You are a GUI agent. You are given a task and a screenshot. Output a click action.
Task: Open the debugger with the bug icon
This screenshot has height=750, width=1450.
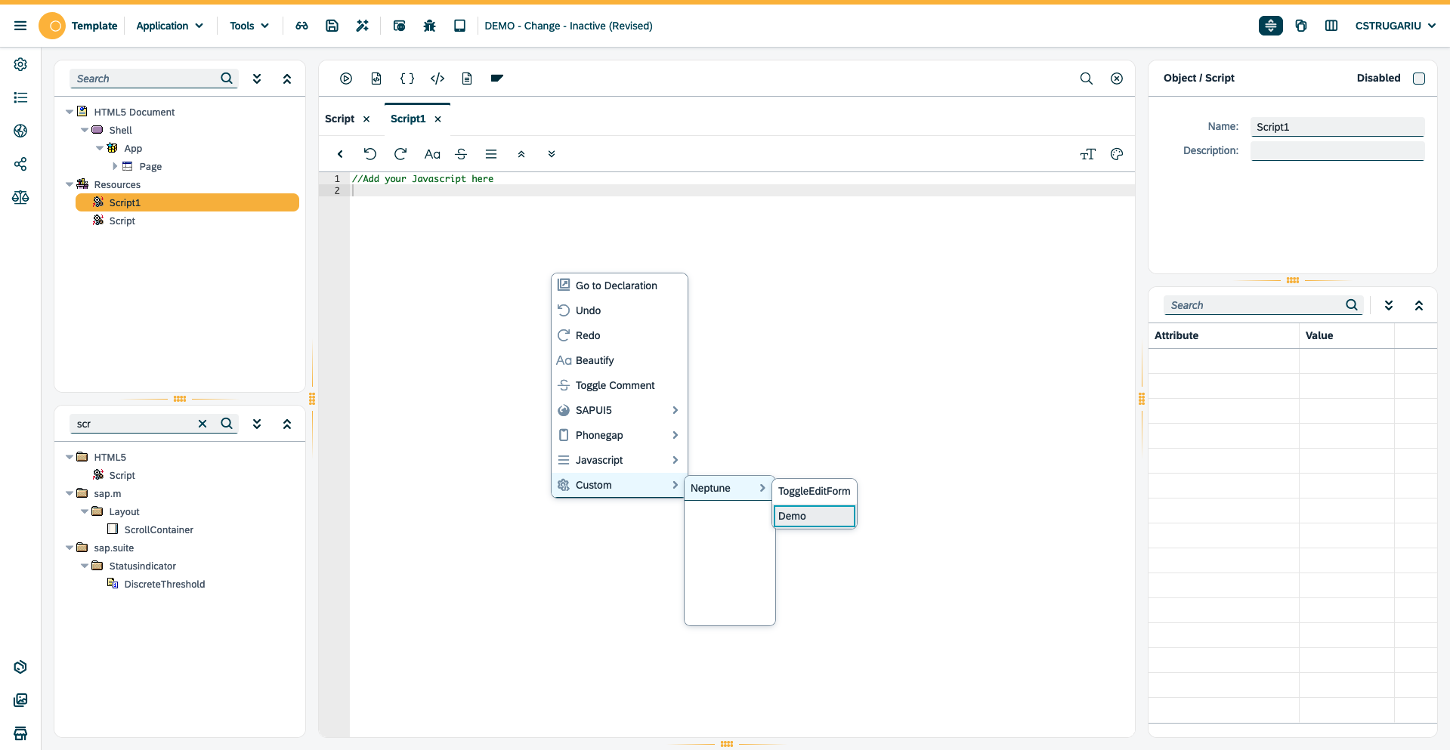[x=429, y=25]
